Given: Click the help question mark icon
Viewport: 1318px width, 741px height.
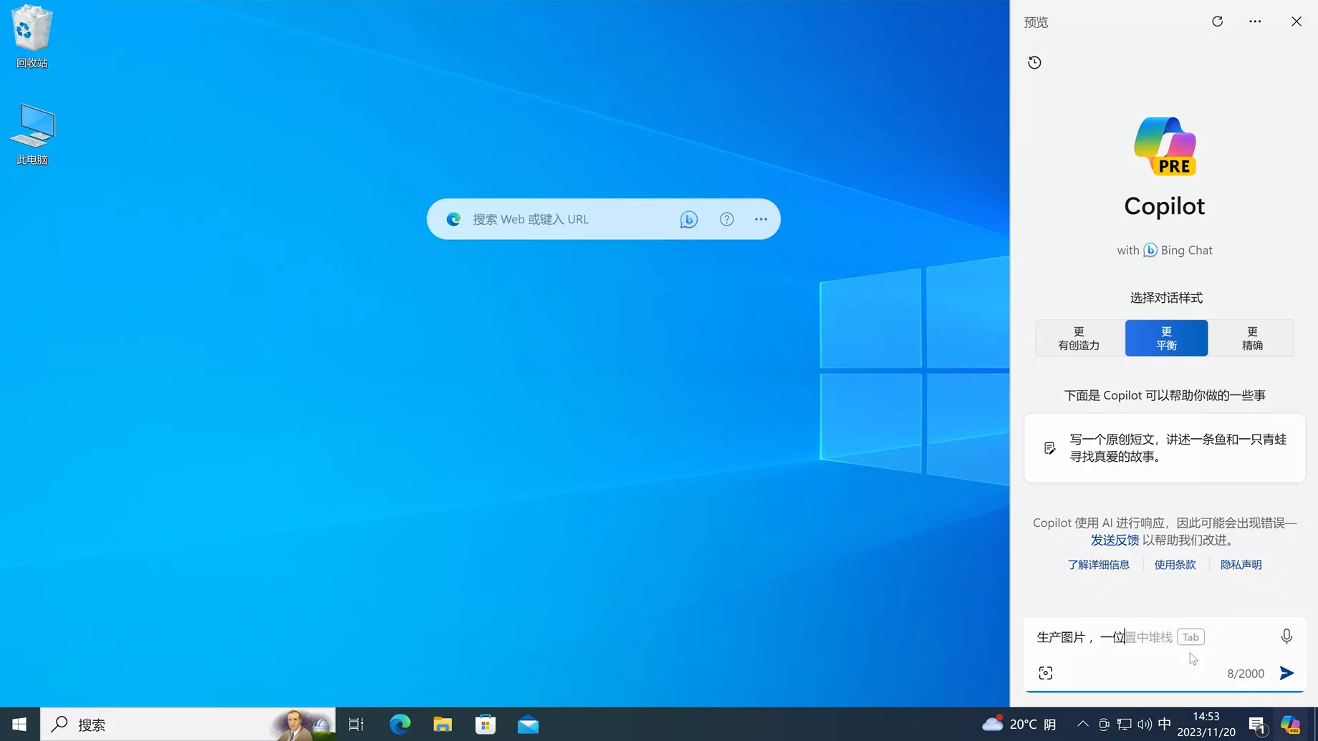Looking at the screenshot, I should point(726,219).
